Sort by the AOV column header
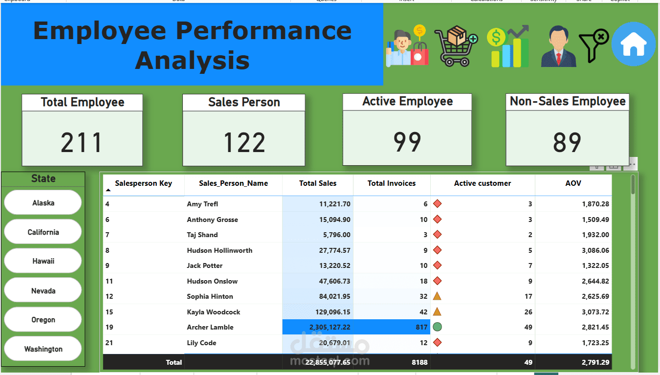Screen dimensions: 660x375 click(573, 183)
